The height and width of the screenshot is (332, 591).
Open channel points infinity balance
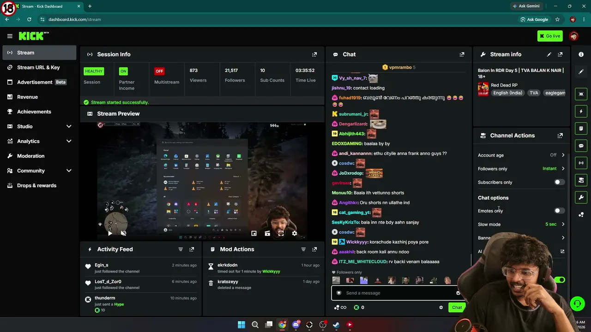[x=340, y=308]
